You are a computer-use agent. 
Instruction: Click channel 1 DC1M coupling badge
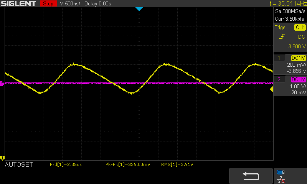tap(299, 58)
